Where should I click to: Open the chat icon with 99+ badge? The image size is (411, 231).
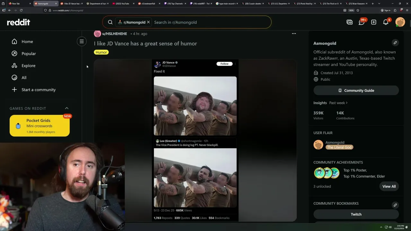click(x=362, y=22)
